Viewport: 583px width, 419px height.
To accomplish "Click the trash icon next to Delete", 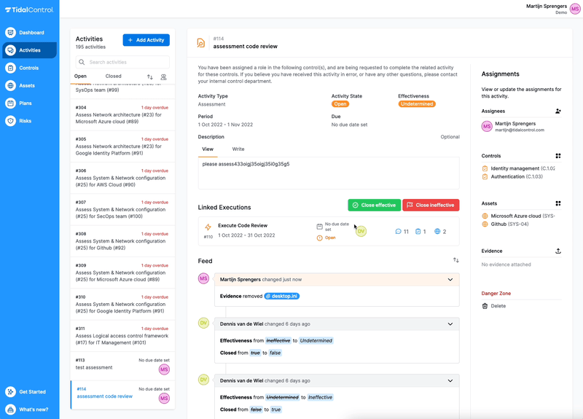I will (x=485, y=306).
